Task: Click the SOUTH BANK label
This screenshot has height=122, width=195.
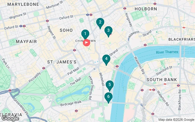Action: (162, 80)
